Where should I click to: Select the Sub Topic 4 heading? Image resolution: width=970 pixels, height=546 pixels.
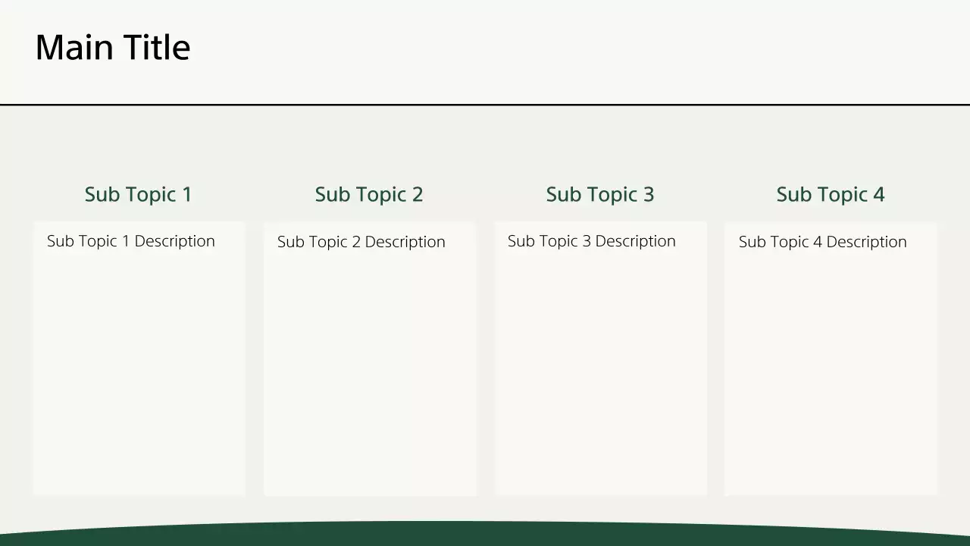click(830, 194)
